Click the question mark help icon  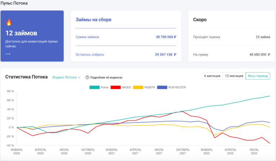pos(87,77)
